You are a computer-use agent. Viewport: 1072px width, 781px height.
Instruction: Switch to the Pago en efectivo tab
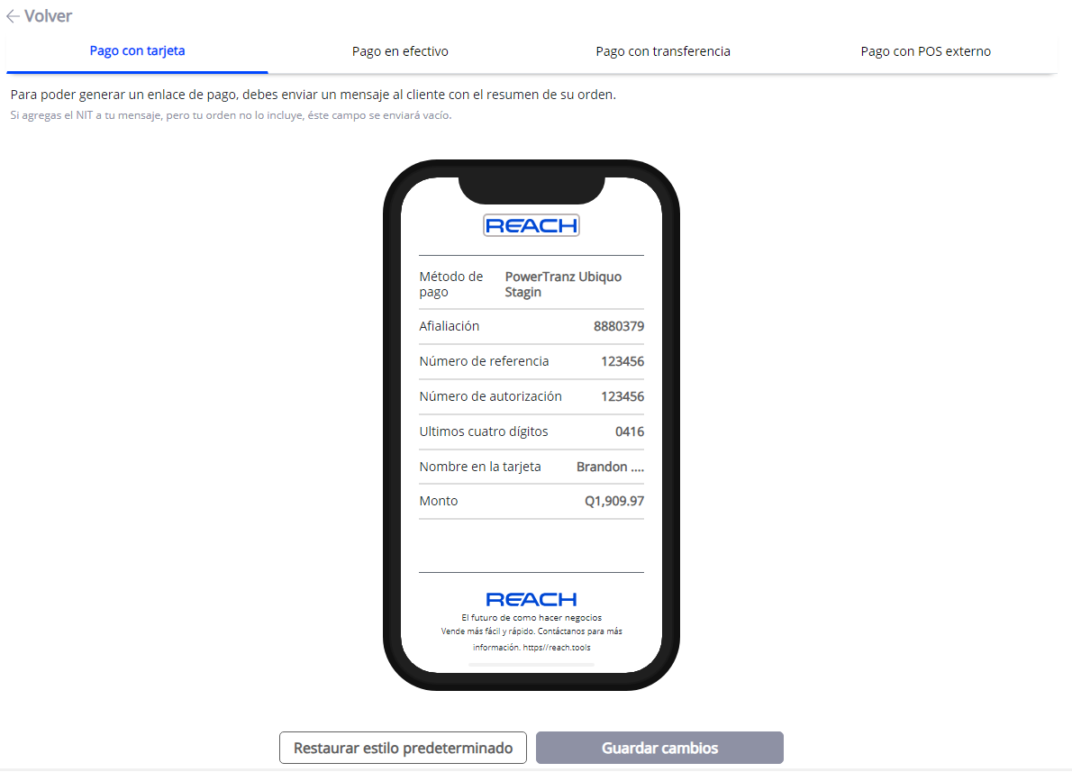tap(400, 51)
